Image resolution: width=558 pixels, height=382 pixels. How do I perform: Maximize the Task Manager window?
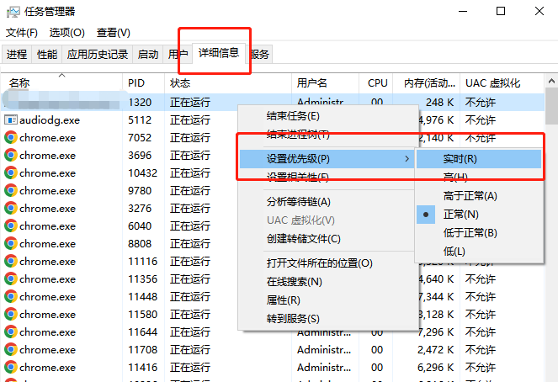[501, 12]
